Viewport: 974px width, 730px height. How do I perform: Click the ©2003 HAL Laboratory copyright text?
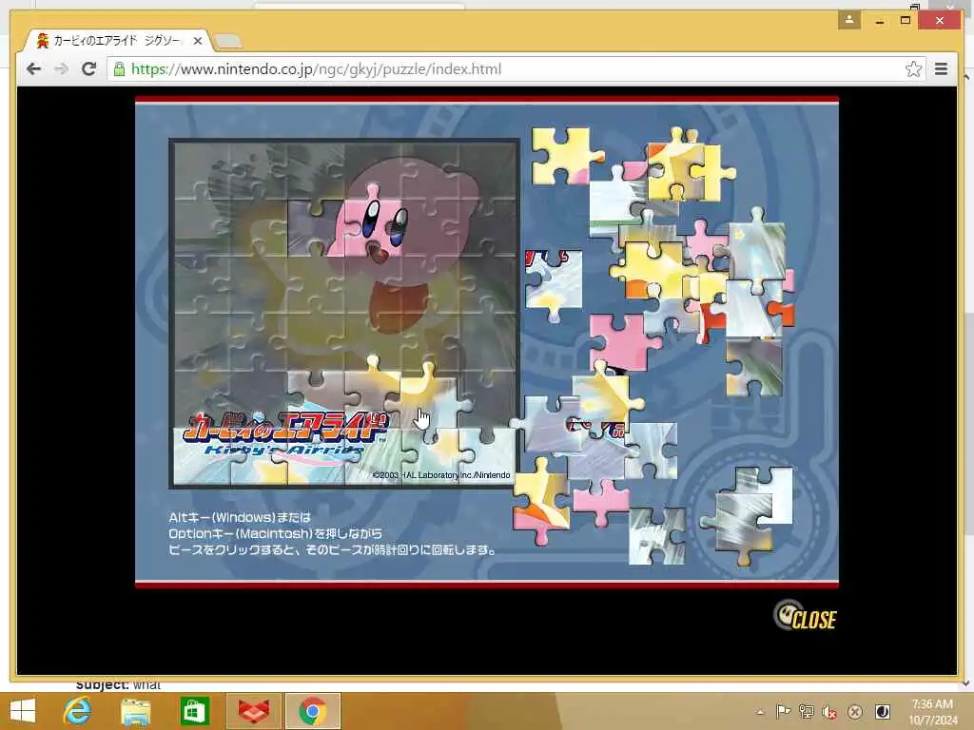pos(441,475)
